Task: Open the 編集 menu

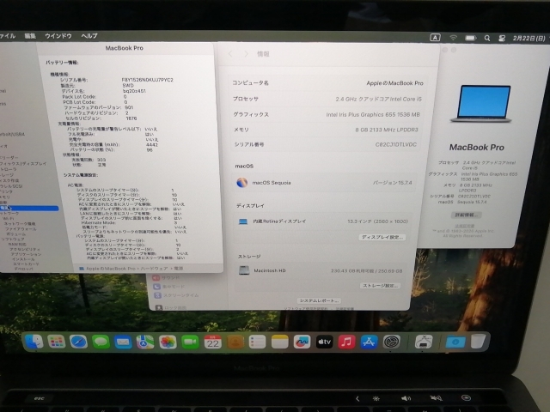Action: coord(30,36)
